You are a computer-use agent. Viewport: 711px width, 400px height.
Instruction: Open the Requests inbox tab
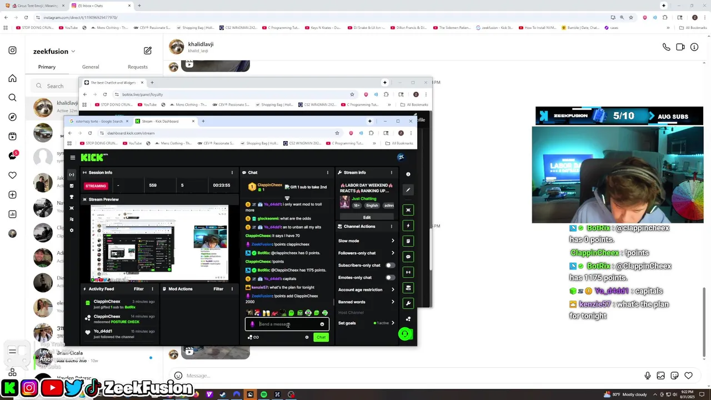pos(138,67)
